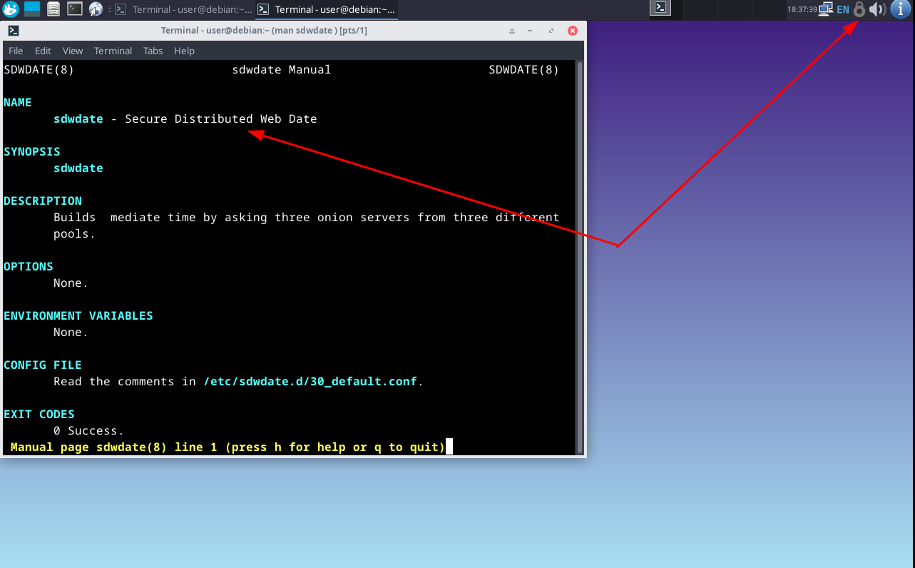Image resolution: width=915 pixels, height=568 pixels.
Task: Click the CONFIG FILE heading
Action: click(x=43, y=365)
